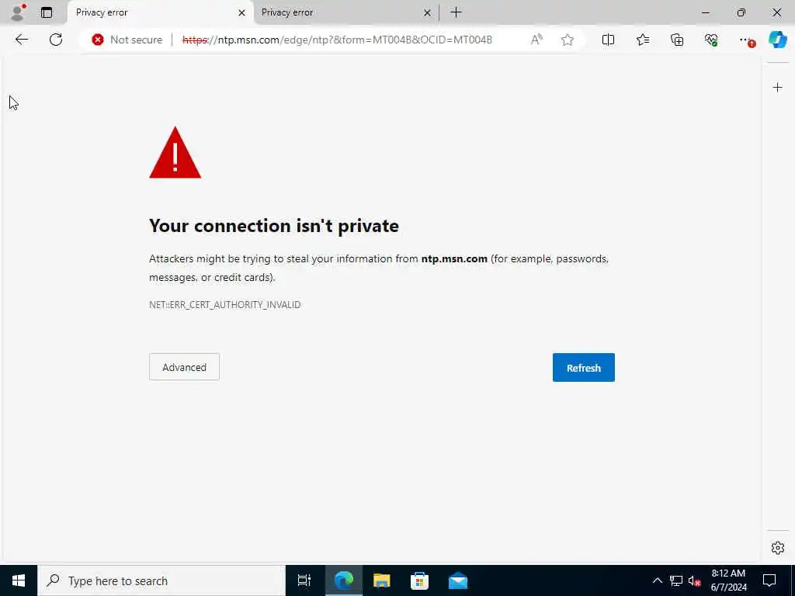Click Microsoft Edge taskbar icon
The image size is (795, 596).
click(x=343, y=580)
